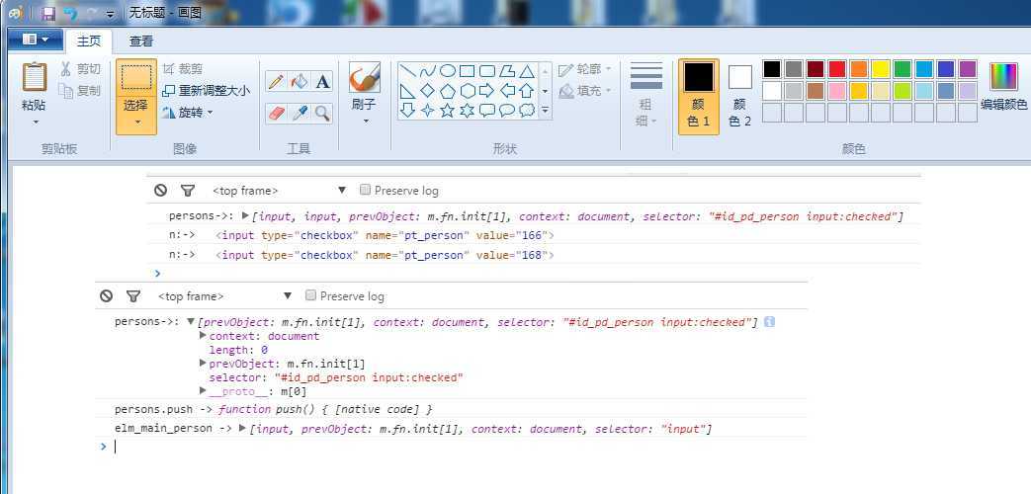
Task: Pick the yellow color swatch
Action: point(881,69)
